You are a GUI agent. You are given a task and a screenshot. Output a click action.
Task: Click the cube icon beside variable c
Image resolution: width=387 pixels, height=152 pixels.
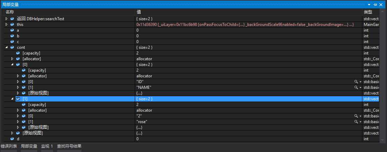(x=12, y=42)
